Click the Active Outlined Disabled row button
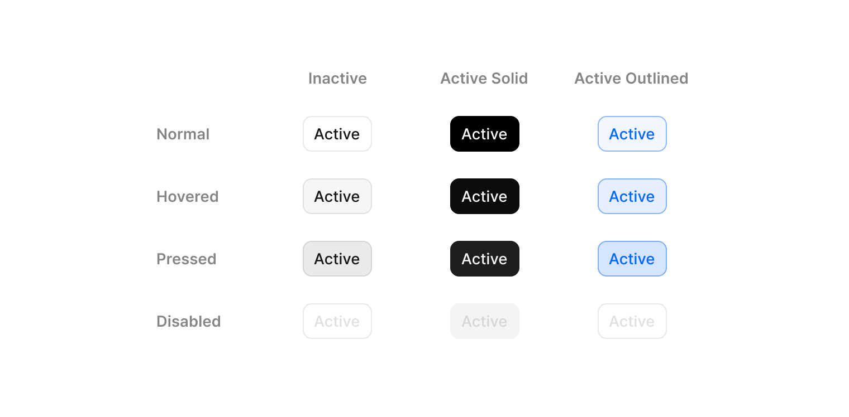849x417 pixels. (x=632, y=321)
